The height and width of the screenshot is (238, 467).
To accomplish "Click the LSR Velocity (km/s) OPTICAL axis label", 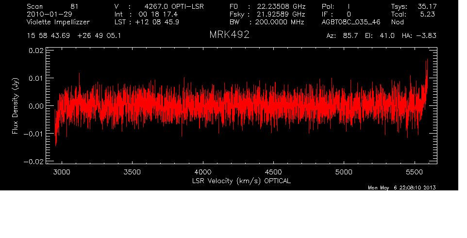I will click(242, 181).
